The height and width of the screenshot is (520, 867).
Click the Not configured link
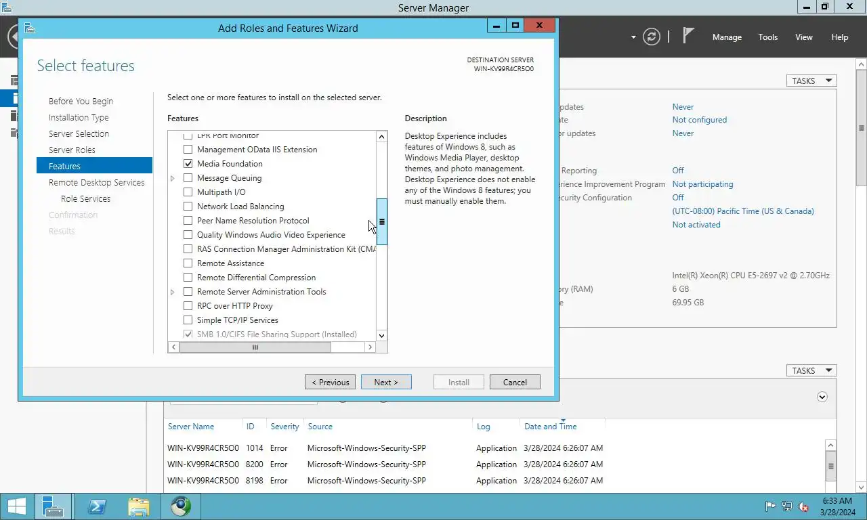tap(699, 120)
